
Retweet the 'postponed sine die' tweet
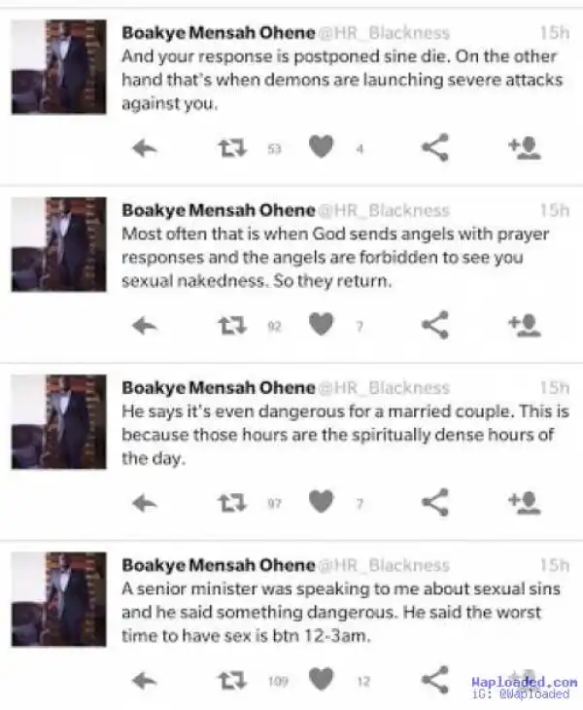(230, 147)
